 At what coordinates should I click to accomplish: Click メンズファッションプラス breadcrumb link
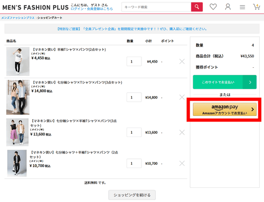[18, 18]
